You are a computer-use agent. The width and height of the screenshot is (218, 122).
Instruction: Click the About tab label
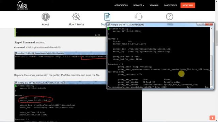tap(45, 24)
